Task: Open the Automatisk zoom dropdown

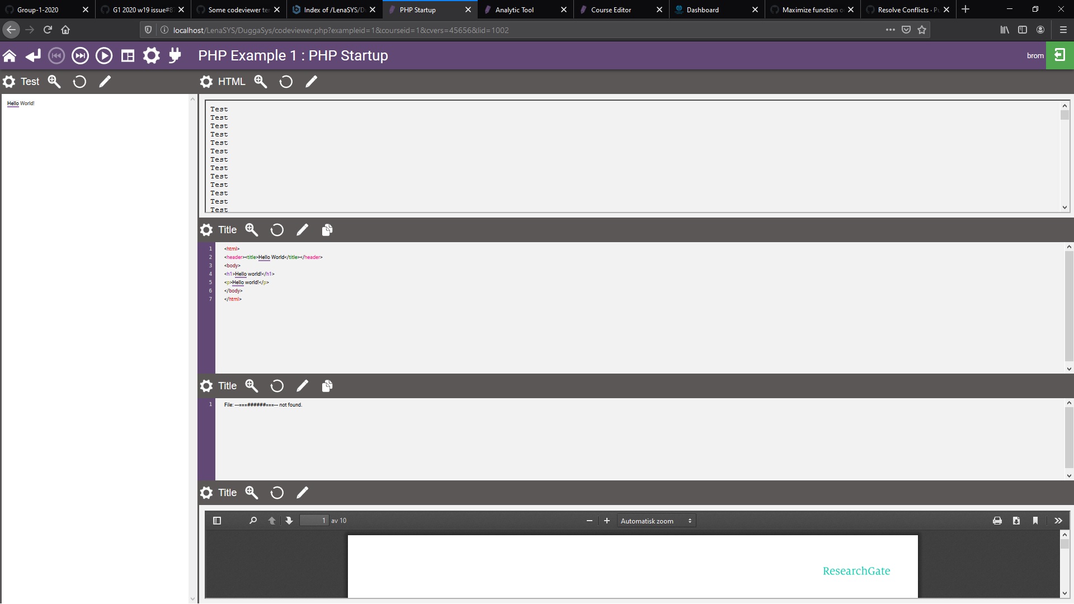Action: point(656,521)
